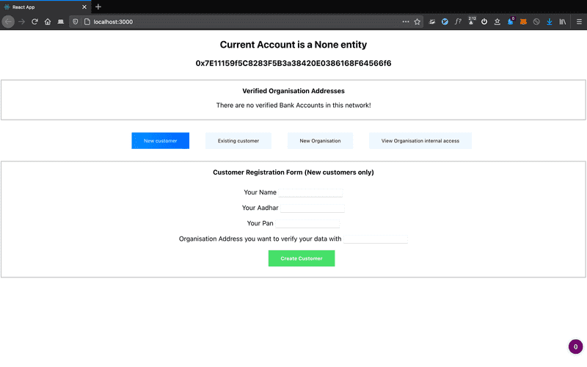Open the browser downloads panel
The width and height of the screenshot is (587, 367).
pyautogui.click(x=549, y=22)
